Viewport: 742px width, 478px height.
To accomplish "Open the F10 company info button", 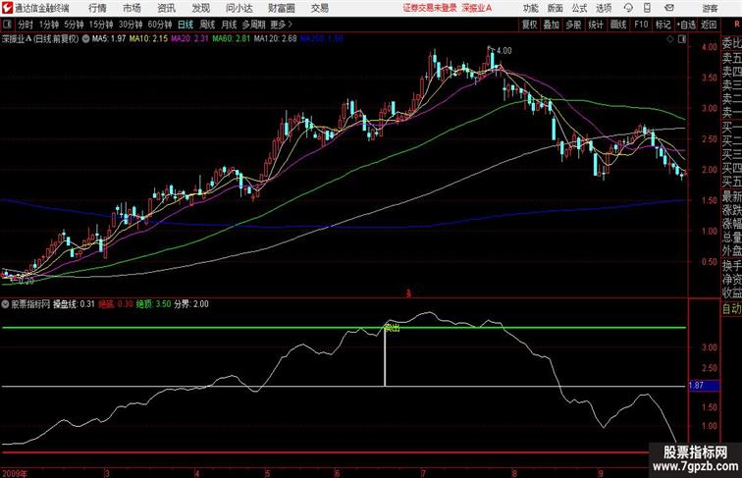I will click(x=641, y=25).
